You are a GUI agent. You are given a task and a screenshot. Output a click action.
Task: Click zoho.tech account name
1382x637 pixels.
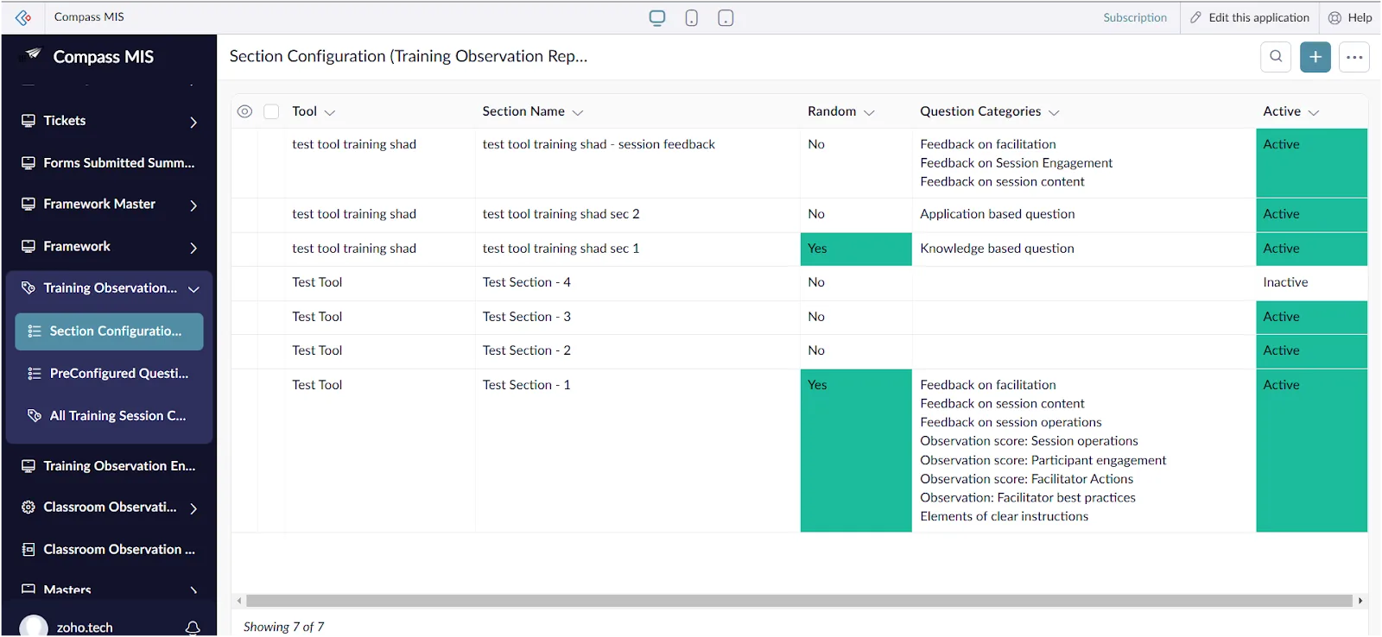pos(85,628)
